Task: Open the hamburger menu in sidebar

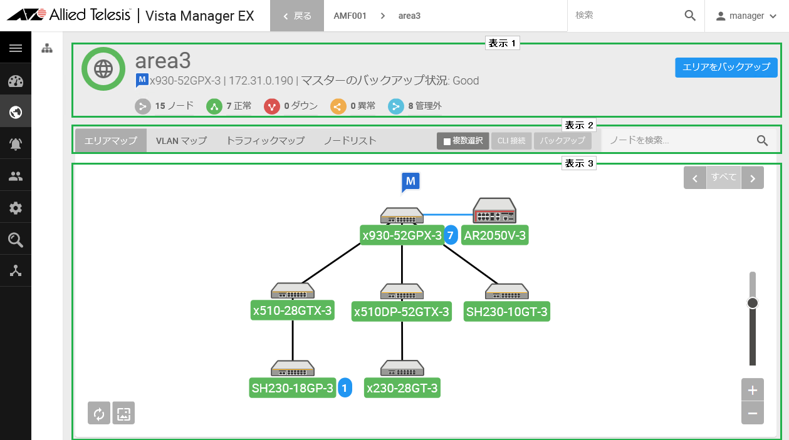Action: click(16, 48)
